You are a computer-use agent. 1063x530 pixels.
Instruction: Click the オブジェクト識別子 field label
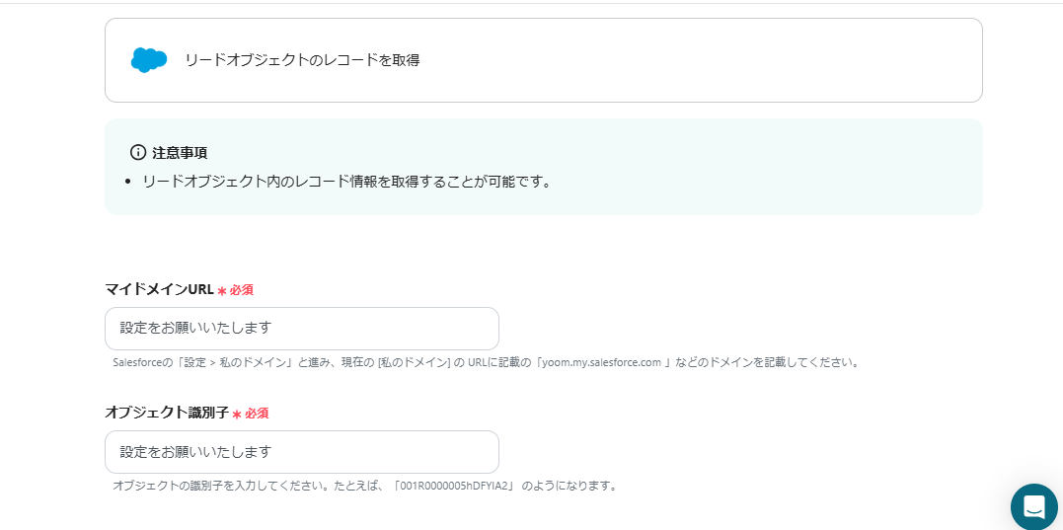click(167, 413)
